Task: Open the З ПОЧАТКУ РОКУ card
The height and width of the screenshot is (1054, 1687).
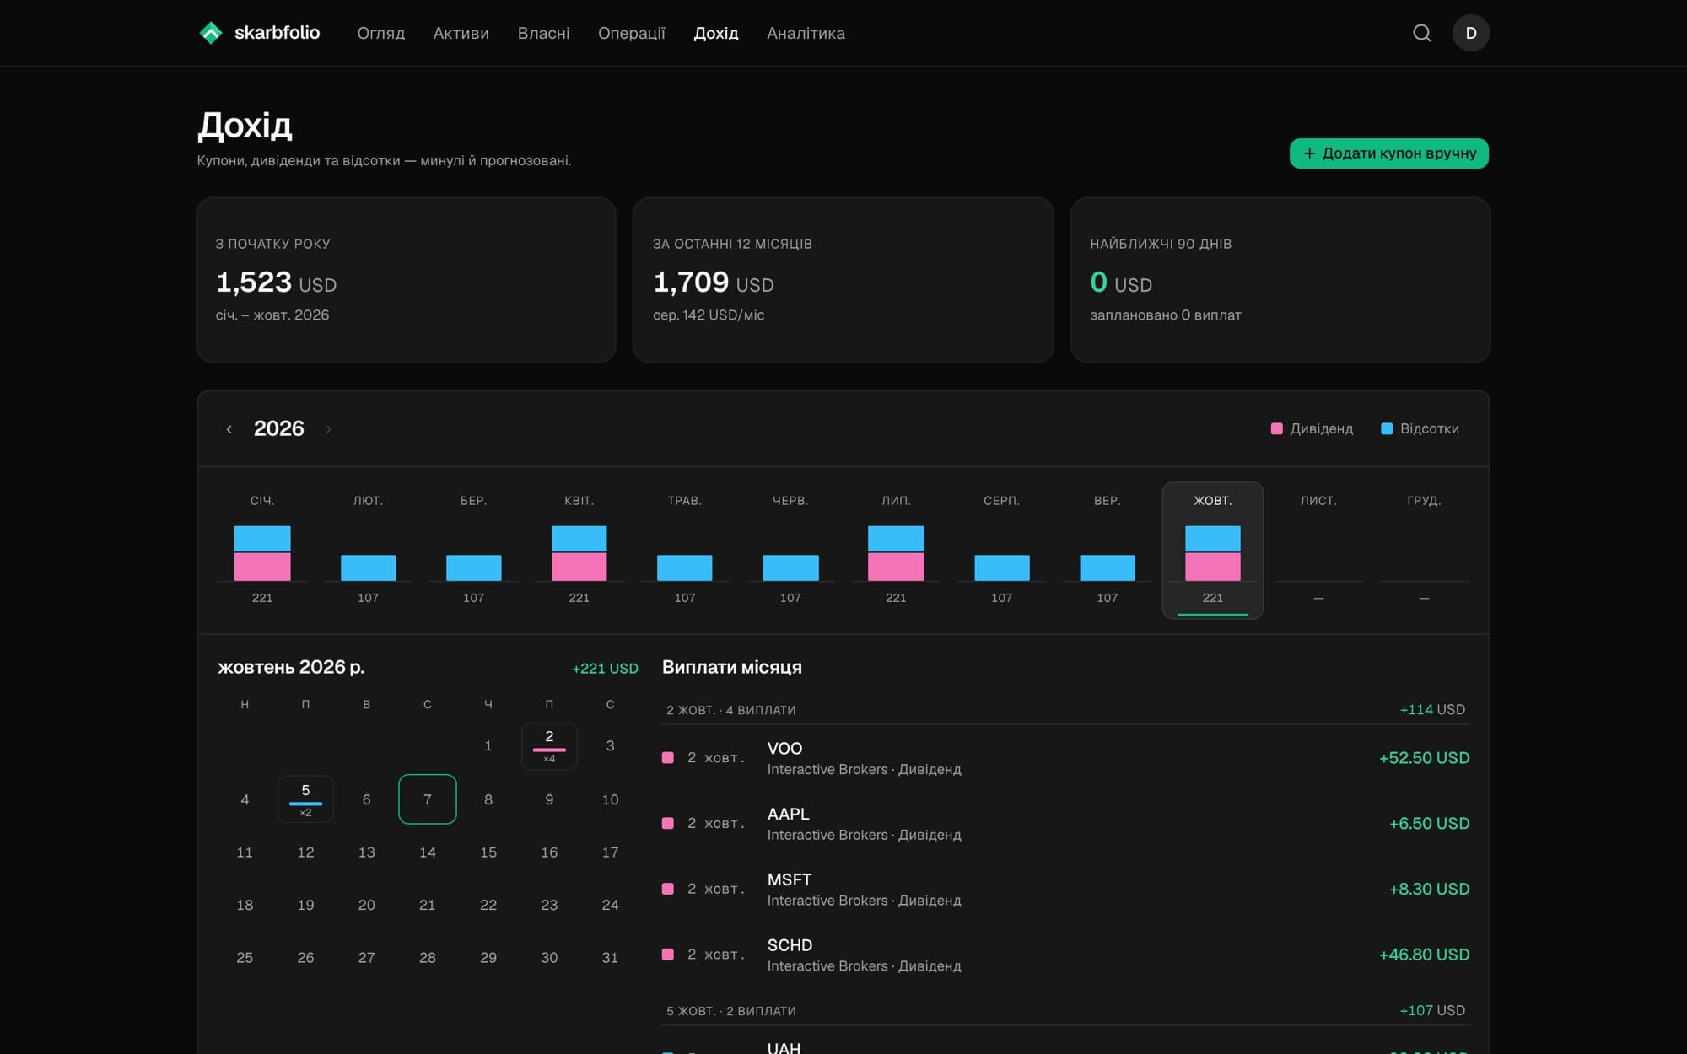Action: click(x=406, y=280)
